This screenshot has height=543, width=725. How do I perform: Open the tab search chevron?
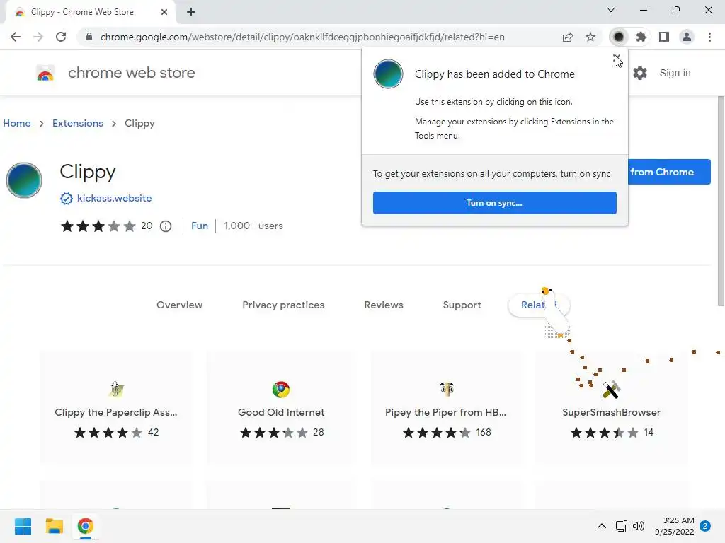(611, 10)
